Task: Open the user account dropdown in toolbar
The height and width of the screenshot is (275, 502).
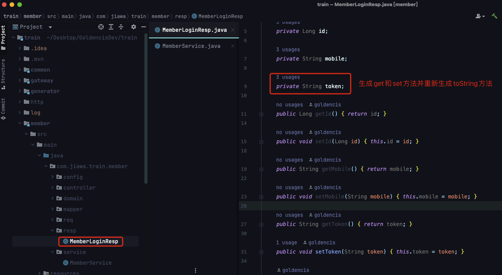Action: click(x=480, y=16)
